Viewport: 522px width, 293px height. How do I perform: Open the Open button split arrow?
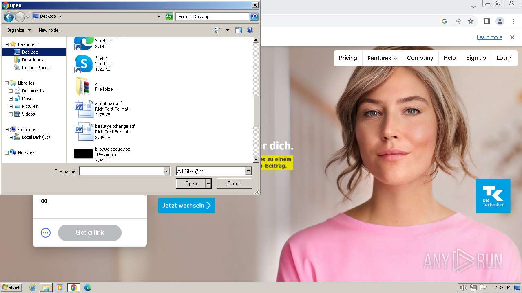(208, 184)
